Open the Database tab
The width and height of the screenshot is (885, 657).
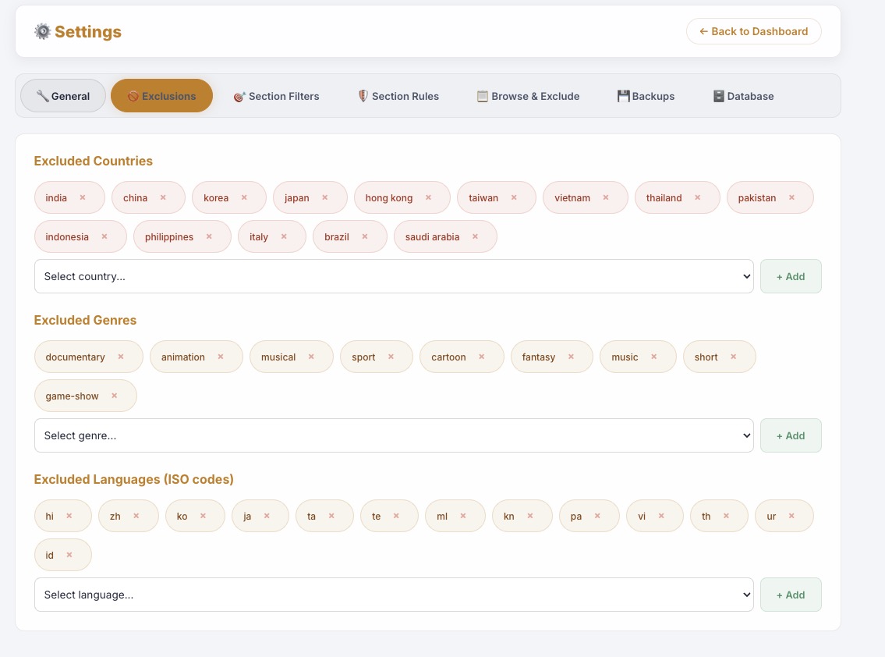tap(743, 96)
